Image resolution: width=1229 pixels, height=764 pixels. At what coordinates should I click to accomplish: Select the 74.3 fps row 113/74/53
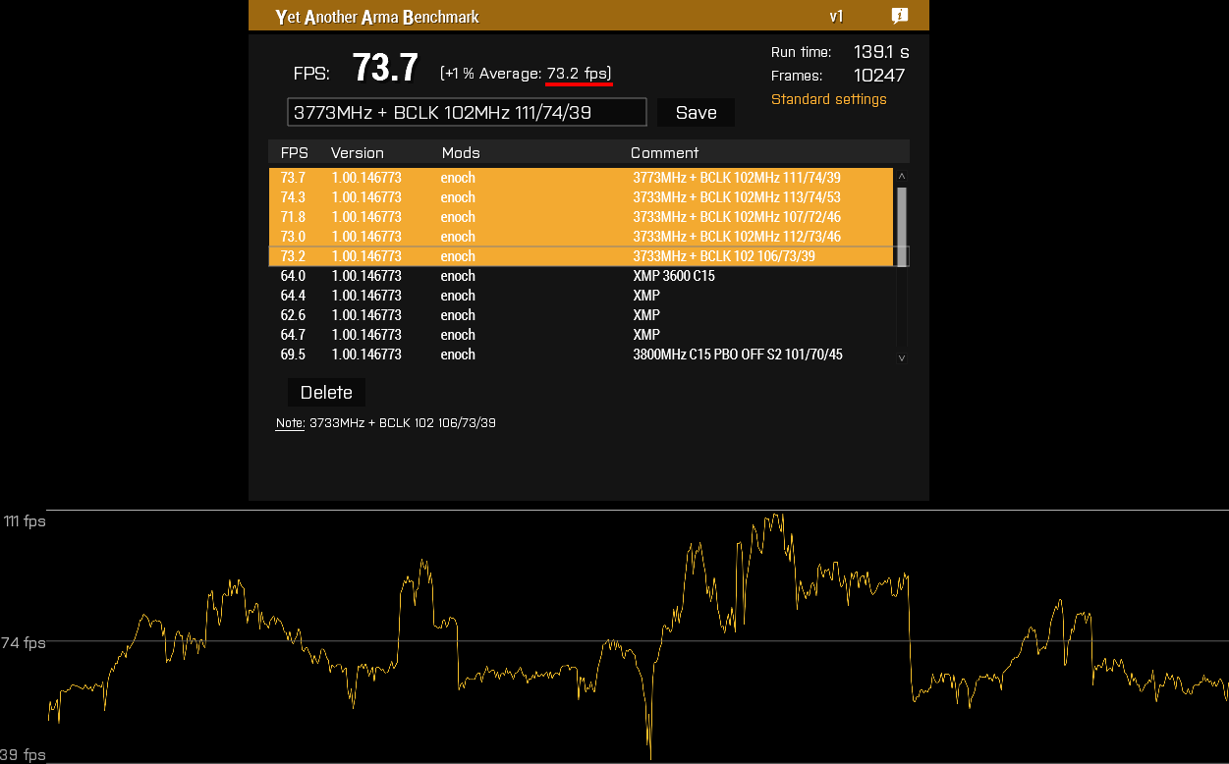point(581,197)
